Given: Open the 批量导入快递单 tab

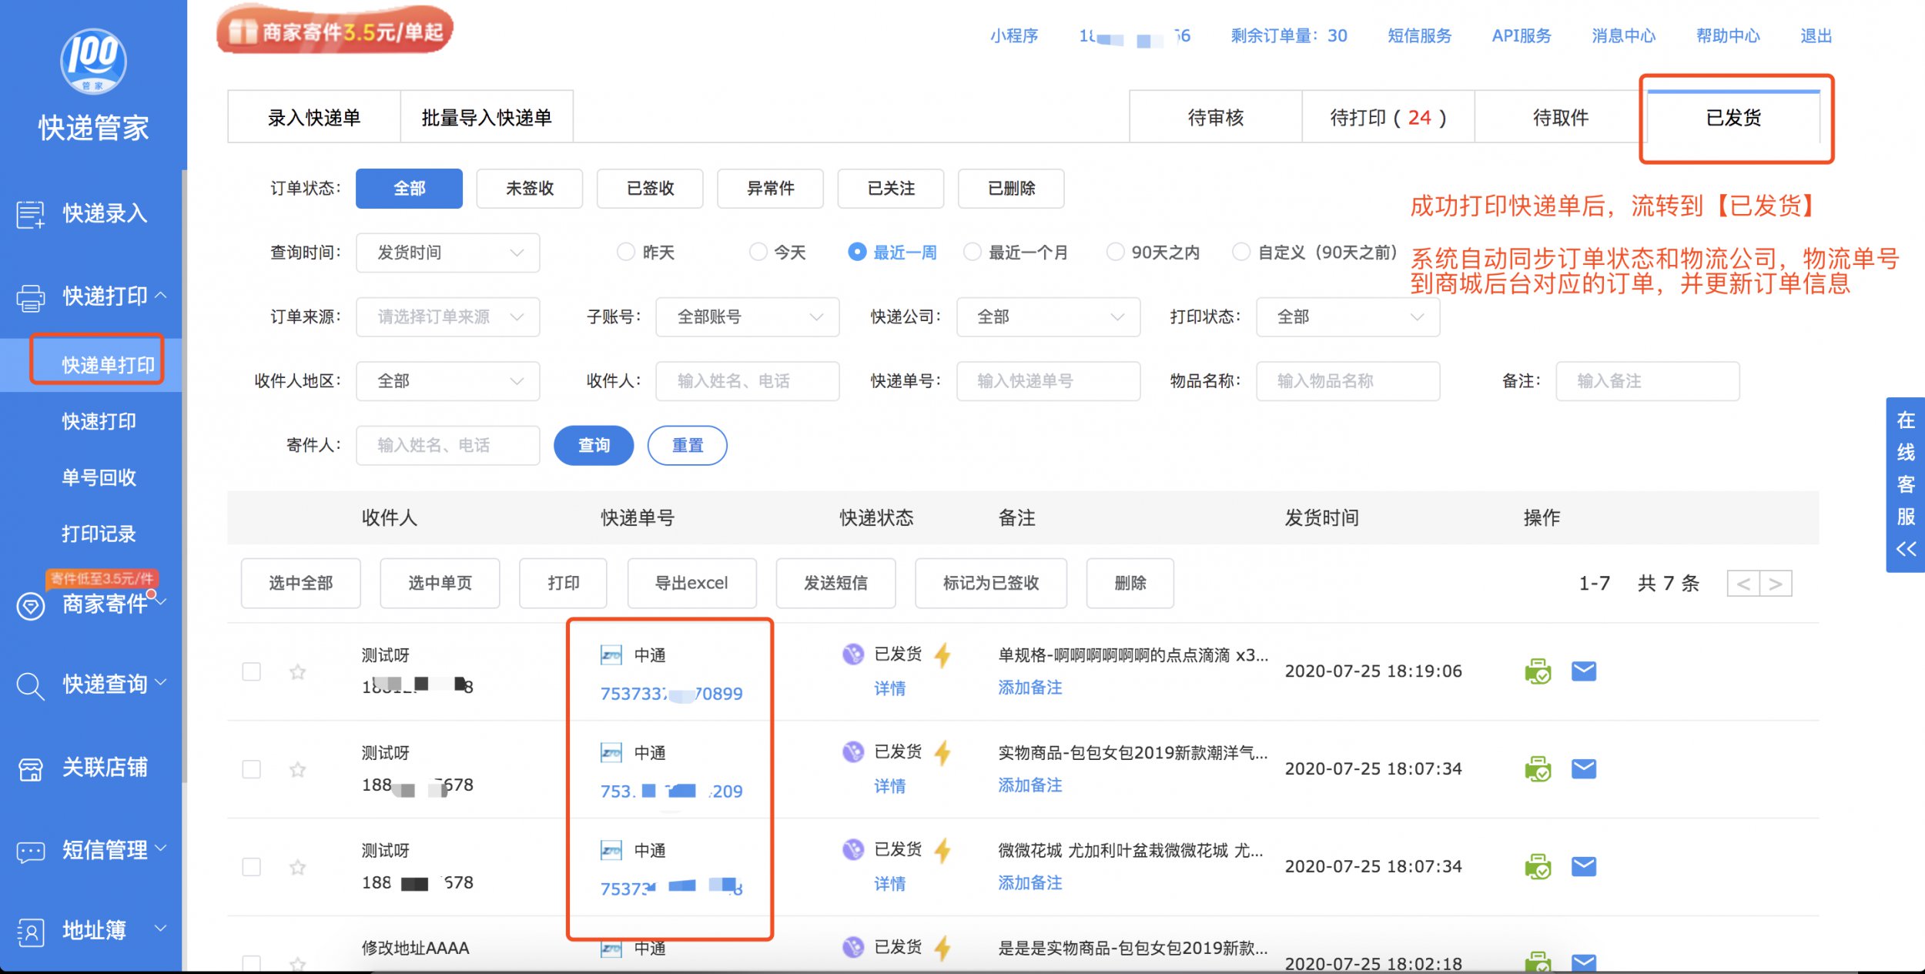Looking at the screenshot, I should click(x=487, y=117).
